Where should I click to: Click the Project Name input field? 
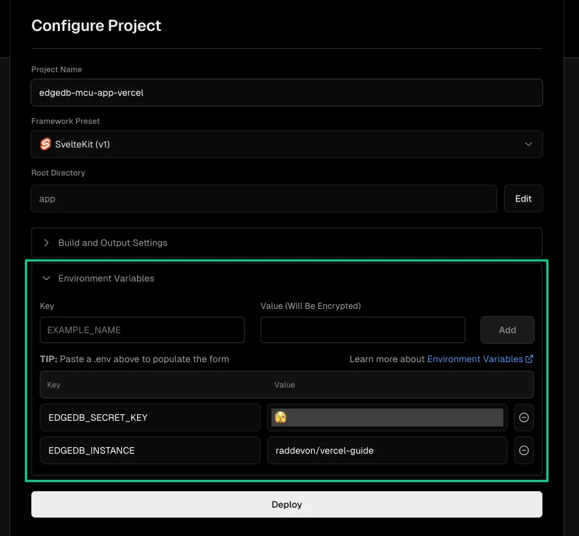(x=287, y=92)
